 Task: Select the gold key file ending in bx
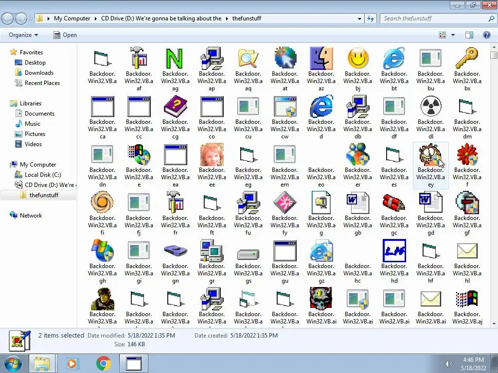pyautogui.click(x=467, y=69)
